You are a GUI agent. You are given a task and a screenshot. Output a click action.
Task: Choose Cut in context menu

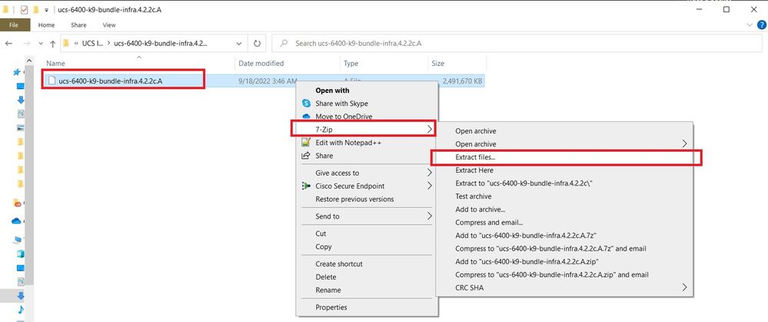(x=367, y=234)
